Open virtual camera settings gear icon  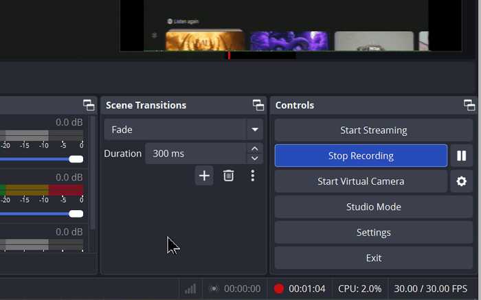(x=461, y=181)
